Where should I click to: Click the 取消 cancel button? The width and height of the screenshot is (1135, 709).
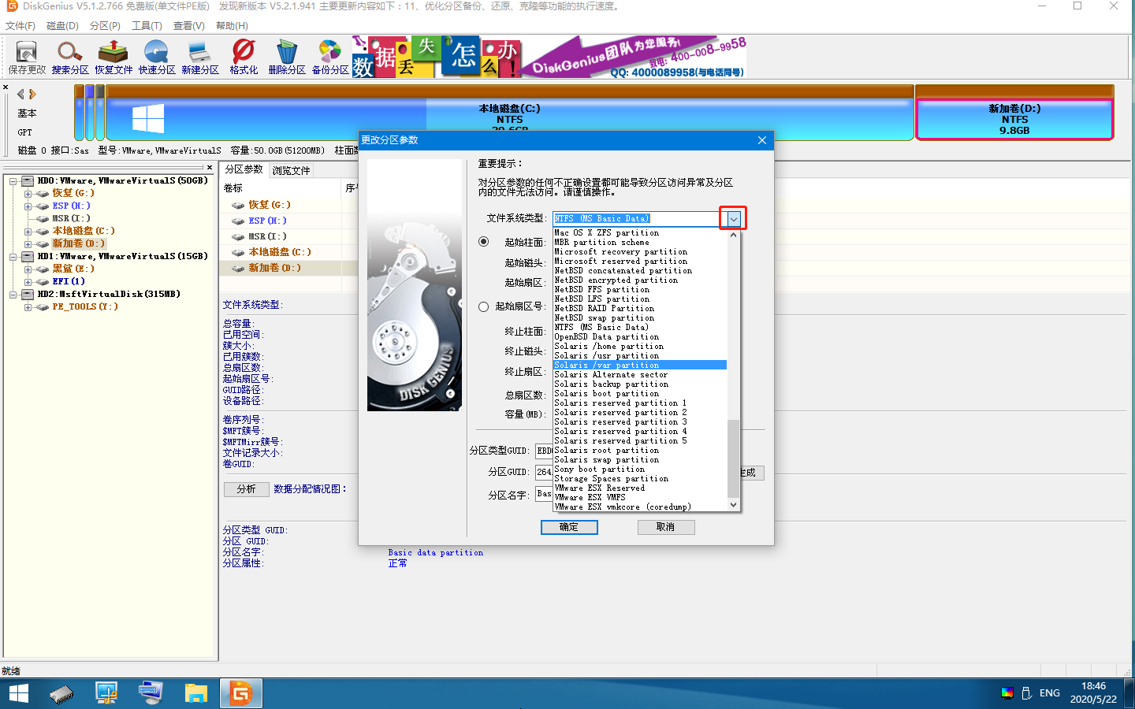(x=666, y=527)
